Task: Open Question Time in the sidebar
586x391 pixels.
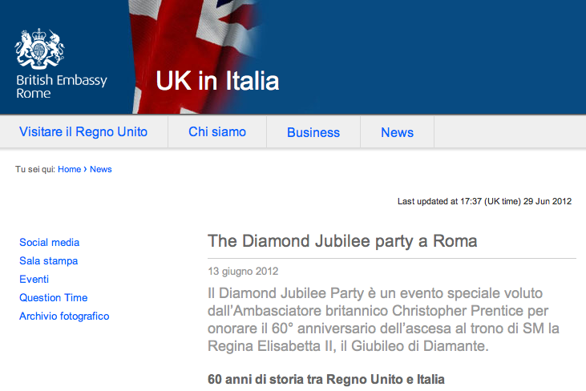Action: [54, 297]
